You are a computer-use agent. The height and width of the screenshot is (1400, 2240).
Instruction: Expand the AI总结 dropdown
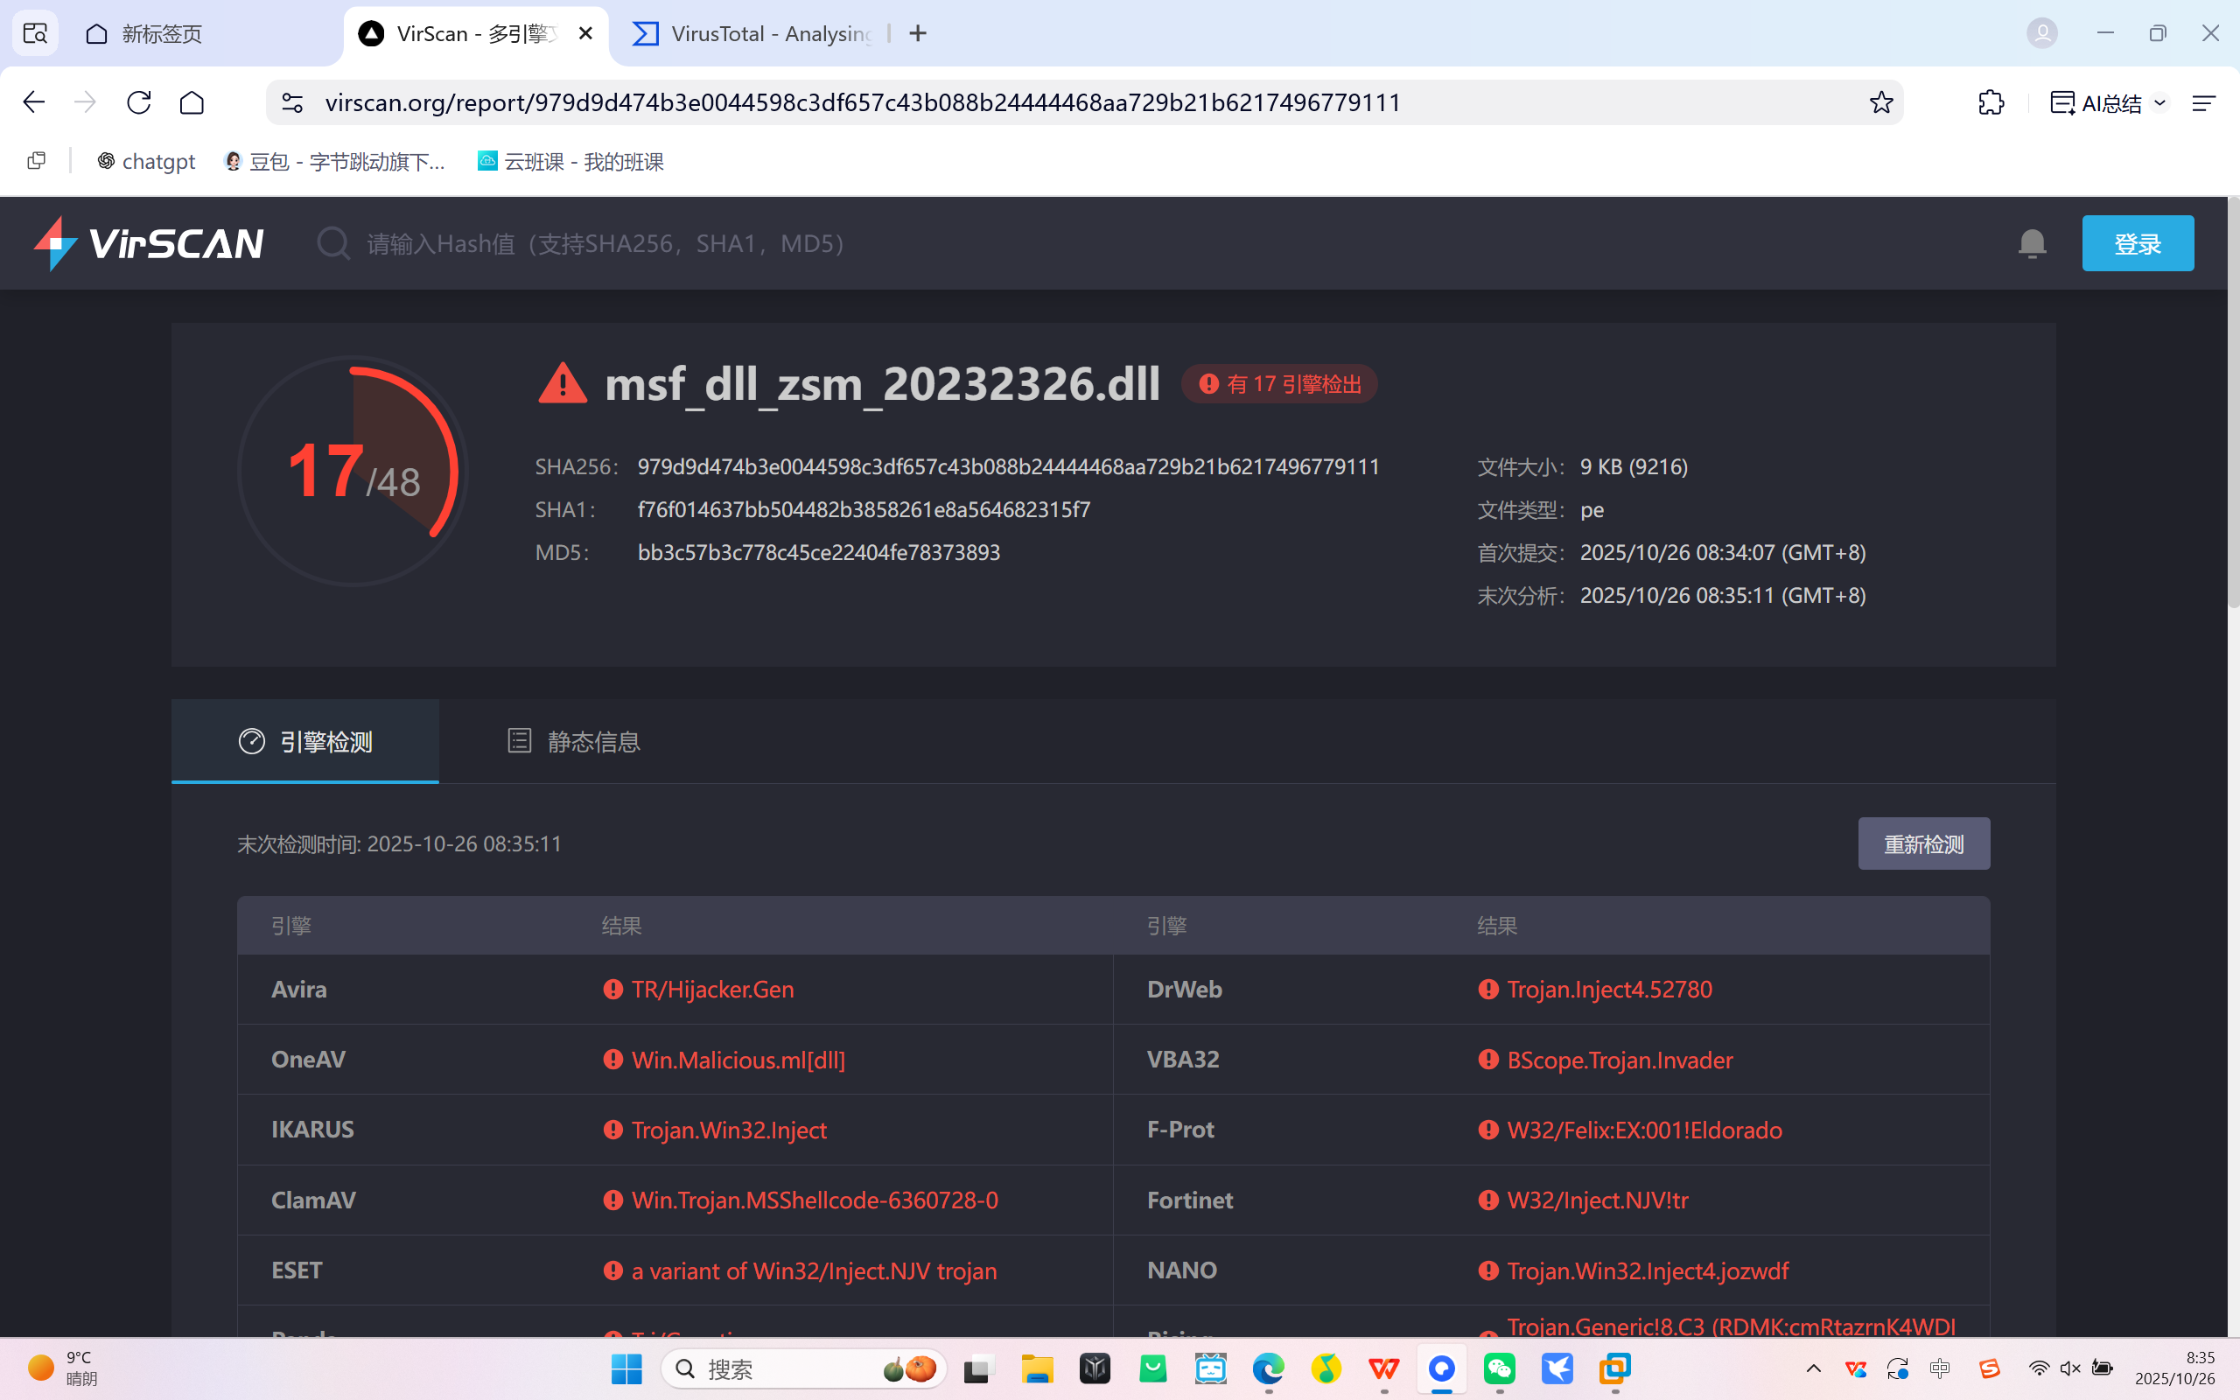(2159, 101)
